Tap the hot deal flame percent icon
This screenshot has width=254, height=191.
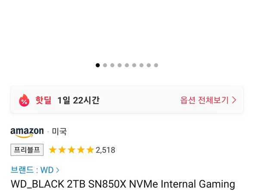click(x=24, y=100)
